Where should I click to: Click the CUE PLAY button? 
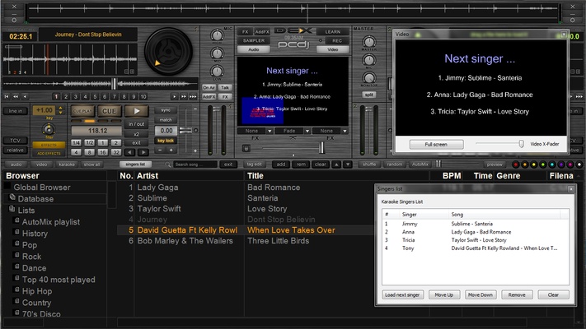[82, 111]
